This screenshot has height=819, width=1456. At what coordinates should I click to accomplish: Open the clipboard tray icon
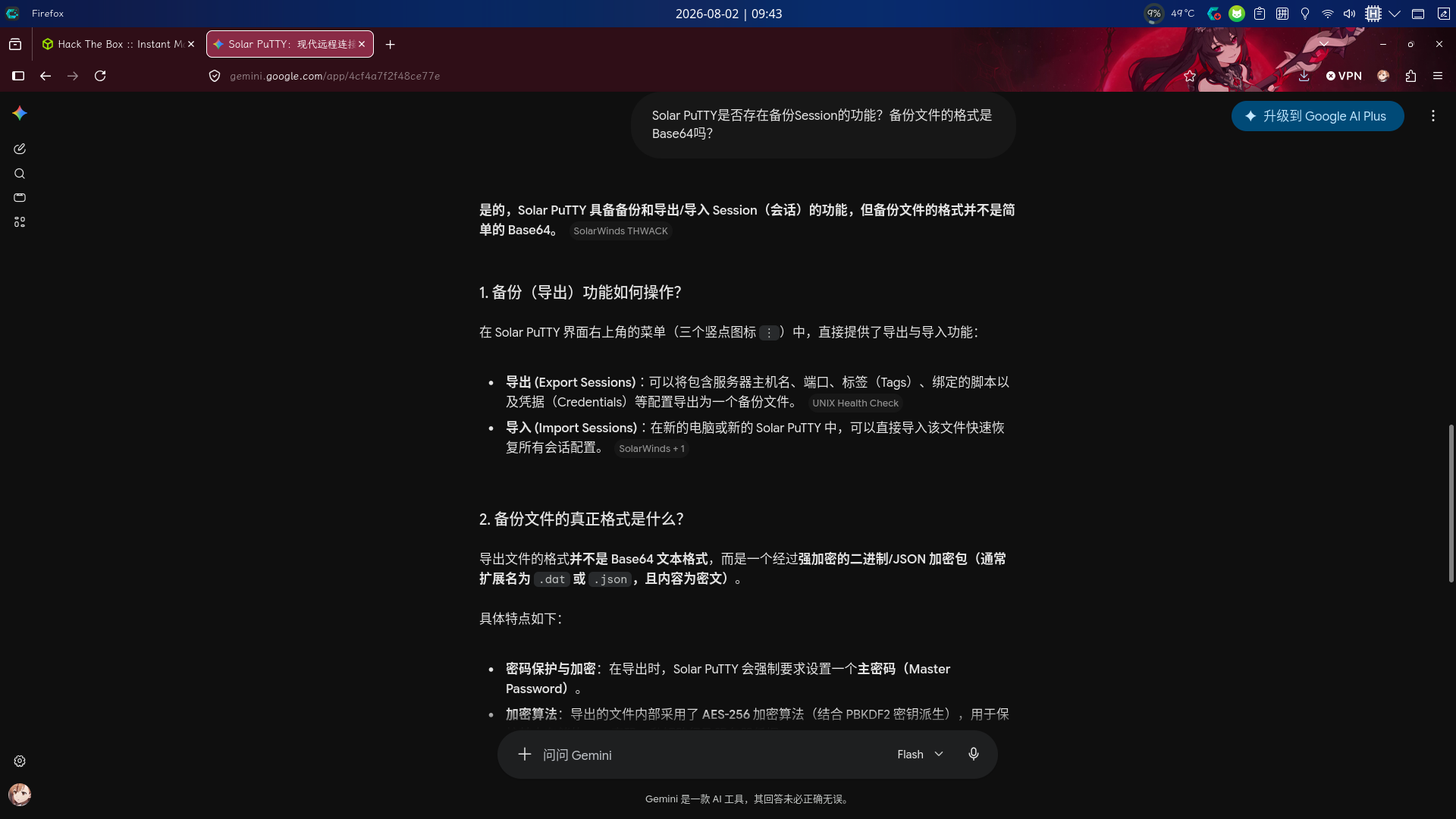(x=1260, y=14)
